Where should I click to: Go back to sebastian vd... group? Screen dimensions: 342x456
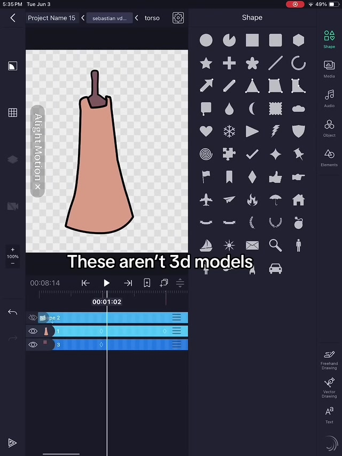110,18
